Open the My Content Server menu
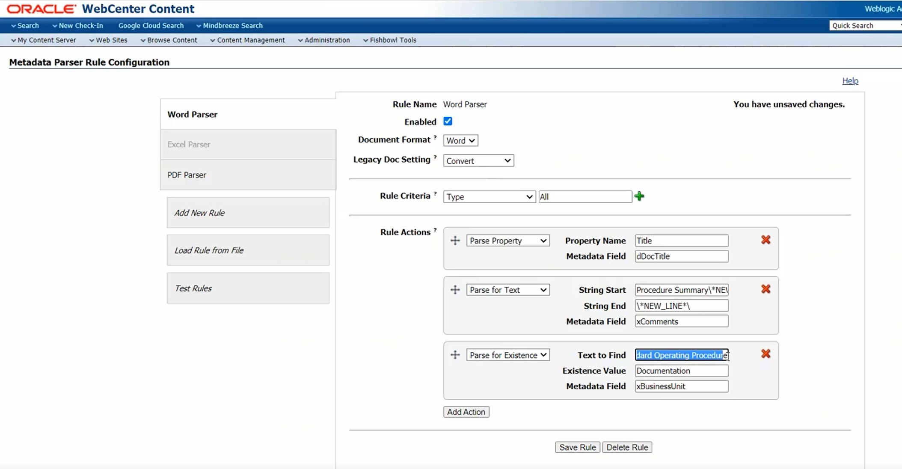The height and width of the screenshot is (469, 902). click(43, 40)
